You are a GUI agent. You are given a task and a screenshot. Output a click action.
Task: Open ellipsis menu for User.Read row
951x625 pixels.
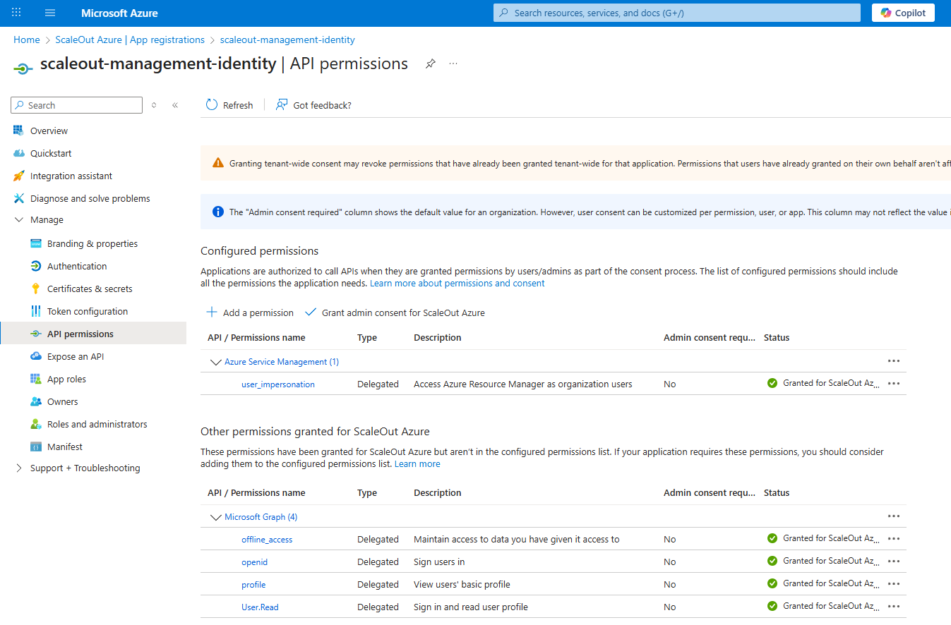tap(894, 606)
